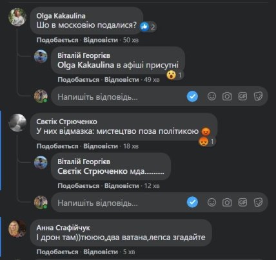Insert GIF in first reply box
The image size is (276, 260).
tap(242, 97)
